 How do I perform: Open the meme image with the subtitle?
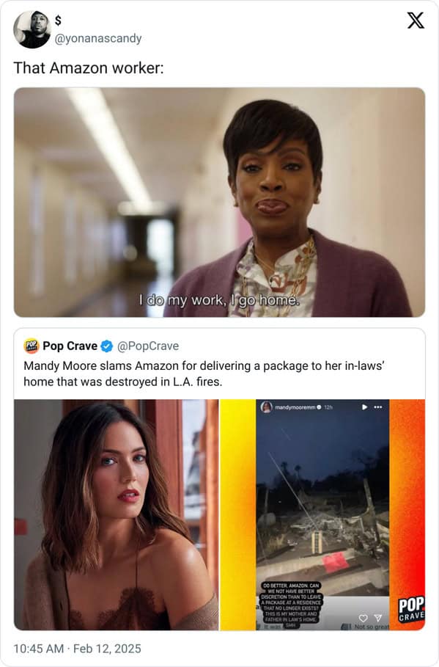pyautogui.click(x=219, y=202)
